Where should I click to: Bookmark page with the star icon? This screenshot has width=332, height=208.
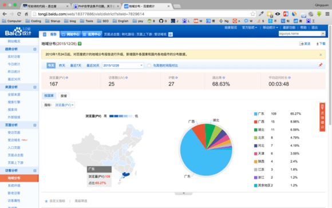[252, 14]
